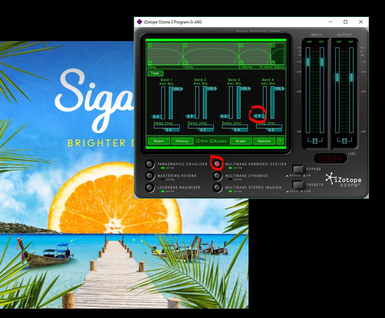Screen dimensions: 385x318
Task: Open the History window
Action: tap(182, 141)
